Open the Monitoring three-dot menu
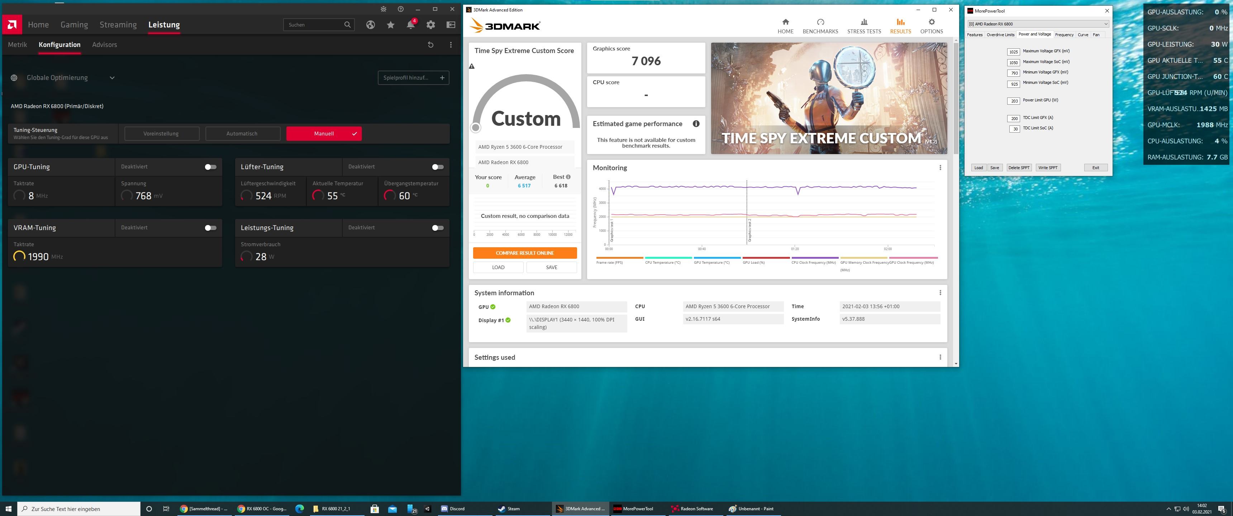The image size is (1233, 516). click(940, 168)
